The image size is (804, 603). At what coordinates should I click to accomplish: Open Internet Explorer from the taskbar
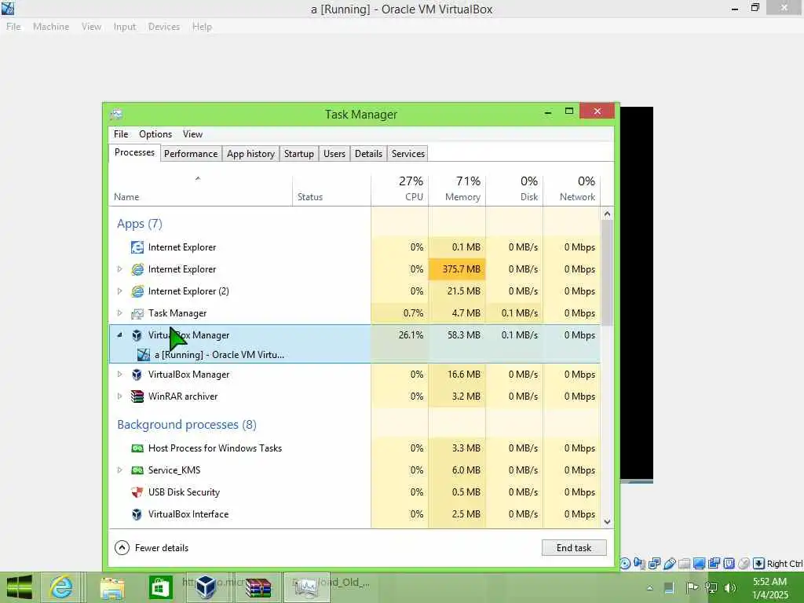click(61, 587)
